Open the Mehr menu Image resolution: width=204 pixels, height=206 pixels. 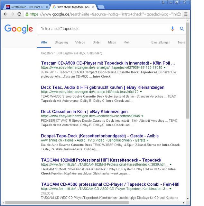pos(127,42)
